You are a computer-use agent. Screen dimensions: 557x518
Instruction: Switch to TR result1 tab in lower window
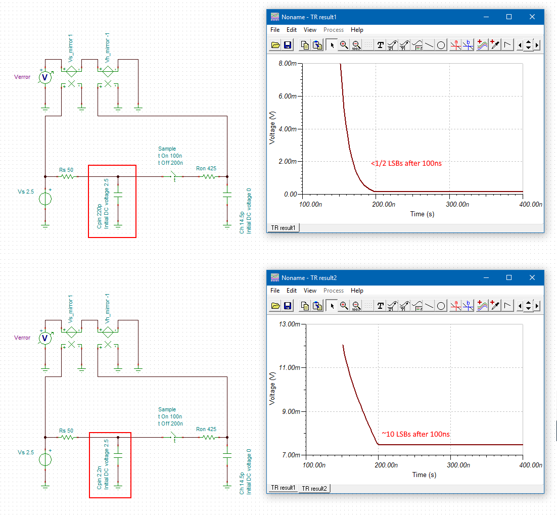pos(283,488)
